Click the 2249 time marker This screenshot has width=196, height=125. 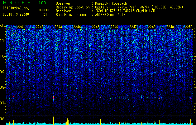click(x=170, y=27)
